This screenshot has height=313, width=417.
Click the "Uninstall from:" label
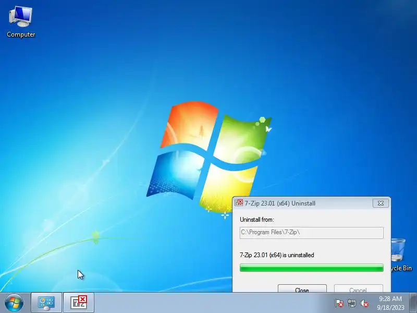pyautogui.click(x=257, y=220)
